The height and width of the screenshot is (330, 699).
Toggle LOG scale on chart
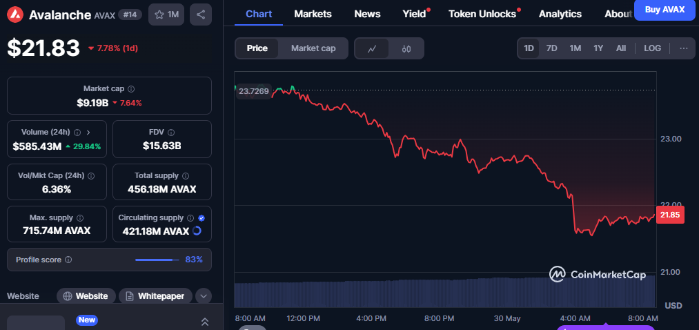pos(653,48)
